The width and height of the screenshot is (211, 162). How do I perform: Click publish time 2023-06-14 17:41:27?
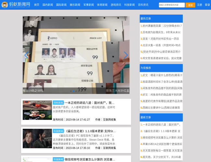point(71,120)
